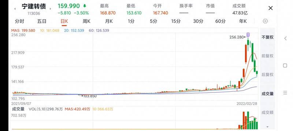Tap the 179.537 price axis label

tap(18, 67)
